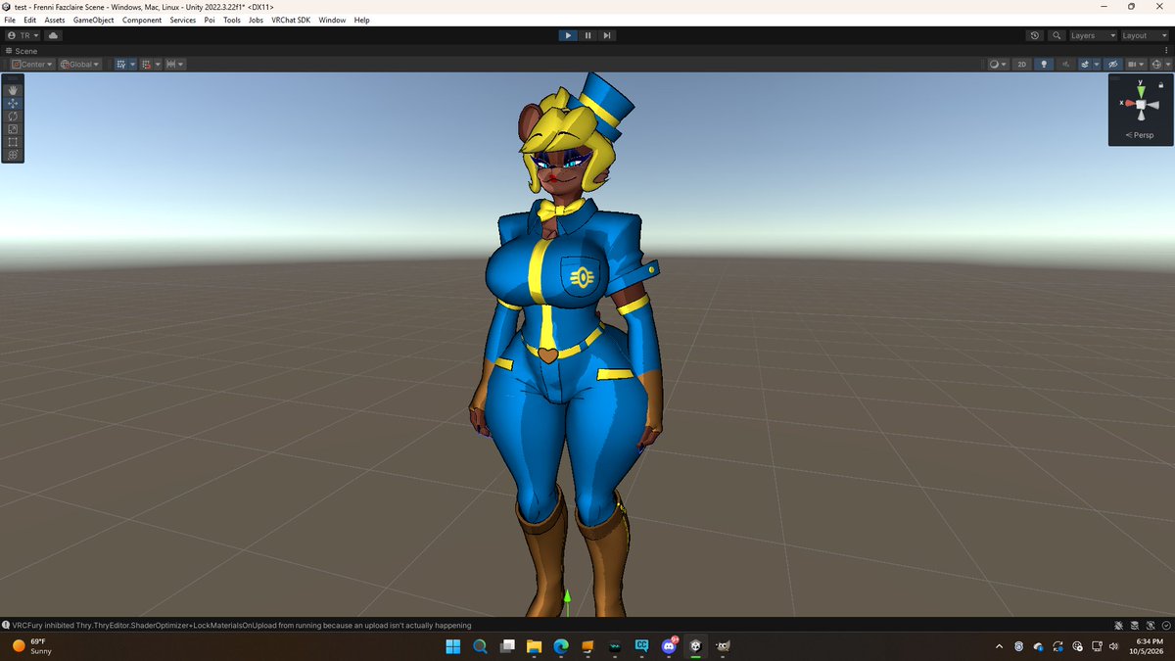This screenshot has height=661, width=1175.
Task: Toggle grid visibility in scene
Action: (120, 64)
